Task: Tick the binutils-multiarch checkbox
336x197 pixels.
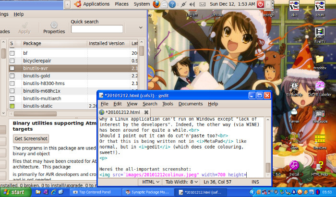Action: point(12,98)
